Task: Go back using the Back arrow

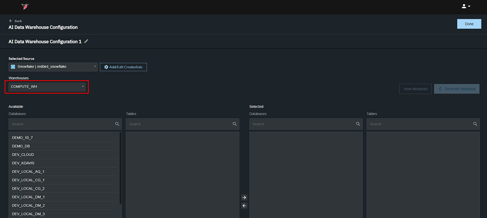Action: 16,21
